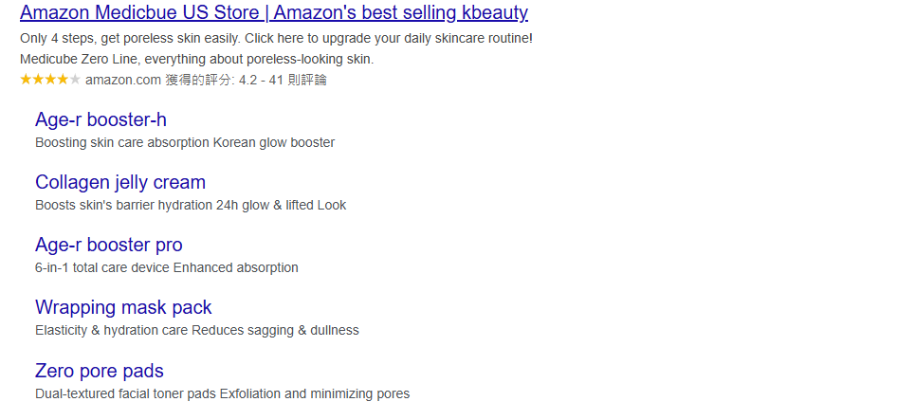This screenshot has height=420, width=897.
Task: Open the Amazon Medicube US Store title link
Action: (x=273, y=13)
